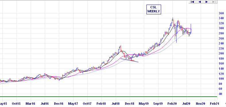This screenshot has height=107, width=226.
Task: Select the blue trendline near Dec18
Action: 130,60
